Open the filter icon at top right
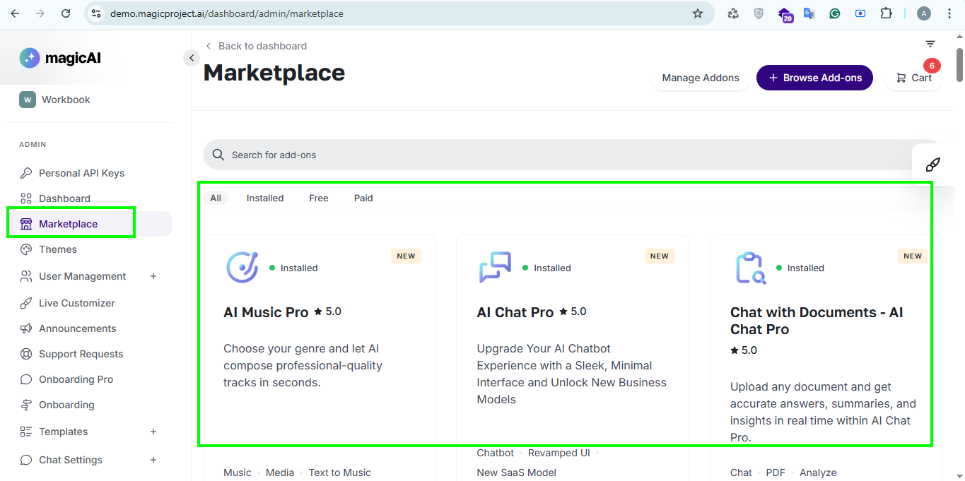This screenshot has width=965, height=481. point(930,44)
